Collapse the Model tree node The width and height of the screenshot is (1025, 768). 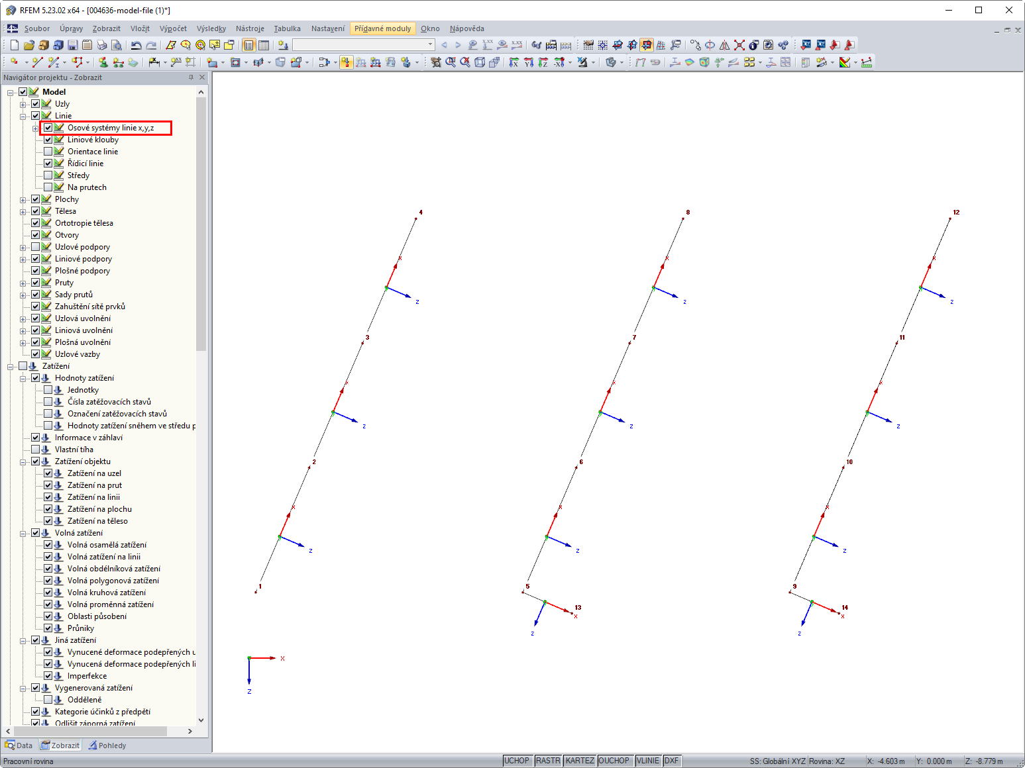(10, 92)
